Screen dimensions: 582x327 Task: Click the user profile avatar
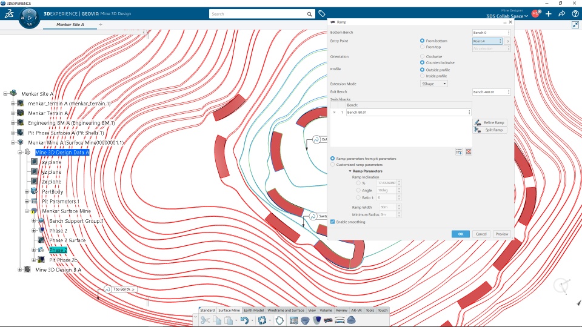(535, 14)
